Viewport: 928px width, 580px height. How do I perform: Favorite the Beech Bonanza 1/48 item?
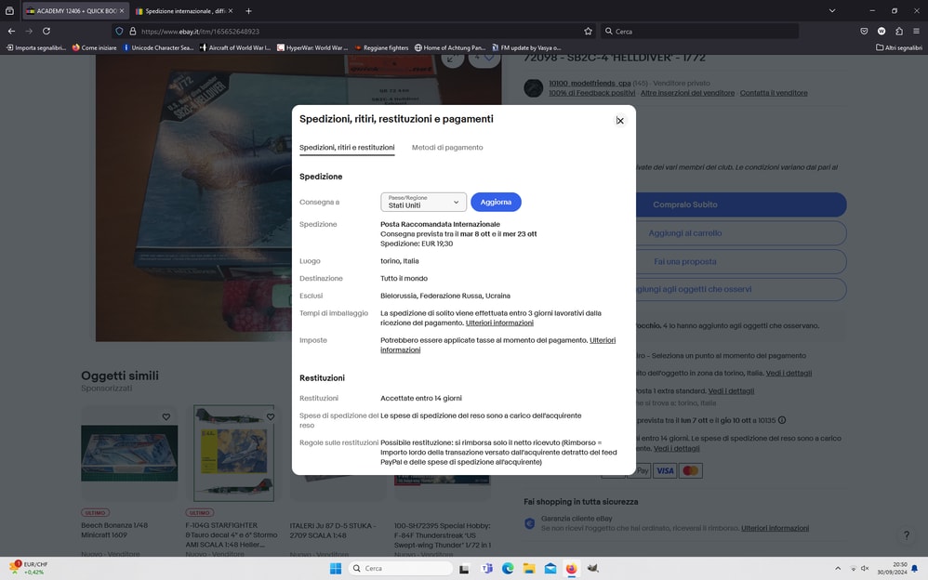coord(166,416)
